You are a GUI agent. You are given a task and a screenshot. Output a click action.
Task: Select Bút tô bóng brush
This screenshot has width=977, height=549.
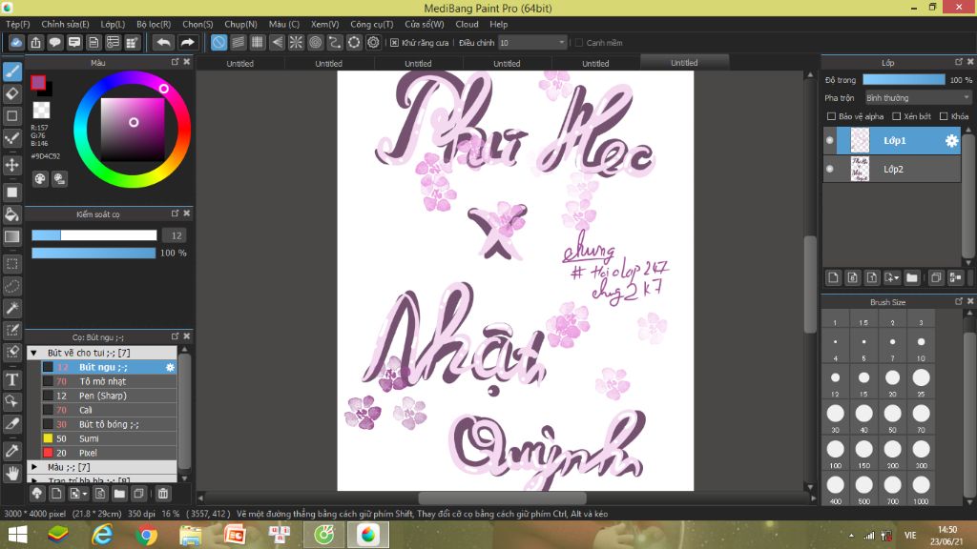(109, 424)
